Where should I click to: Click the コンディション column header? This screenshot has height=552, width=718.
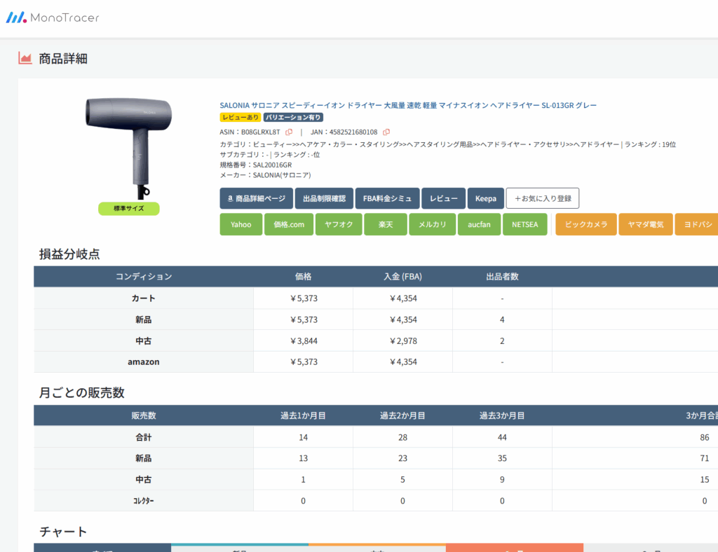(144, 277)
